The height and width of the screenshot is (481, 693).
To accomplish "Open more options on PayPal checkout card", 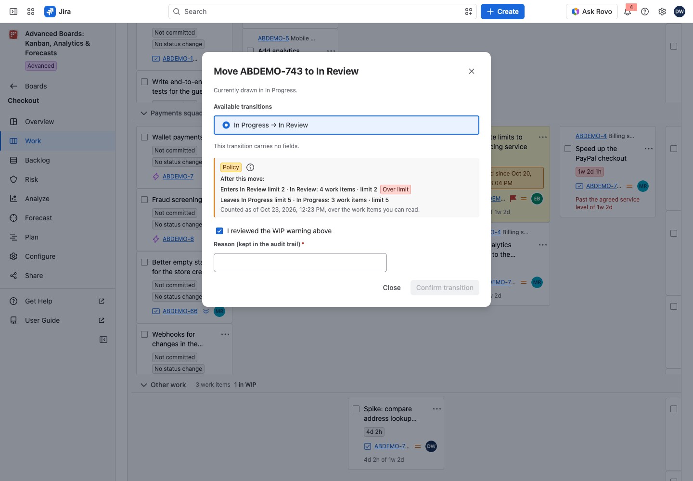I will tap(649, 149).
